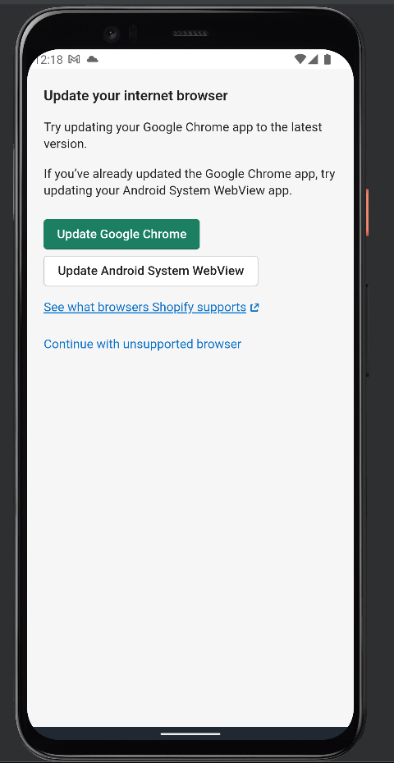394x763 pixels.
Task: Click the orange power button on device side
Action: pyautogui.click(x=367, y=212)
